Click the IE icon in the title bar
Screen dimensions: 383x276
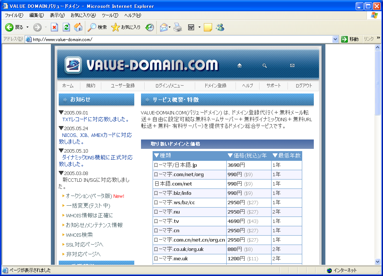5,6
